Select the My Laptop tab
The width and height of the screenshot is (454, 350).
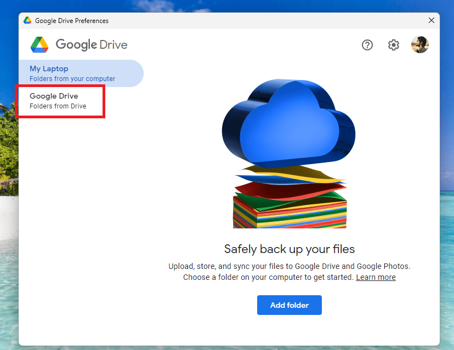tap(81, 73)
